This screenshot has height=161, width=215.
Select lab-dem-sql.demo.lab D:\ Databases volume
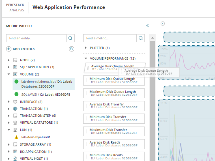tap(43, 84)
